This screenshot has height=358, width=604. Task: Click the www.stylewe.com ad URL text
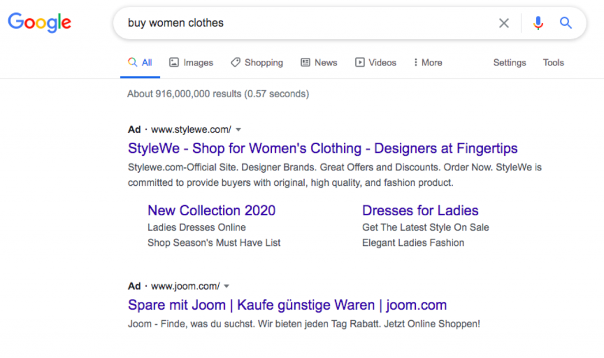(191, 129)
